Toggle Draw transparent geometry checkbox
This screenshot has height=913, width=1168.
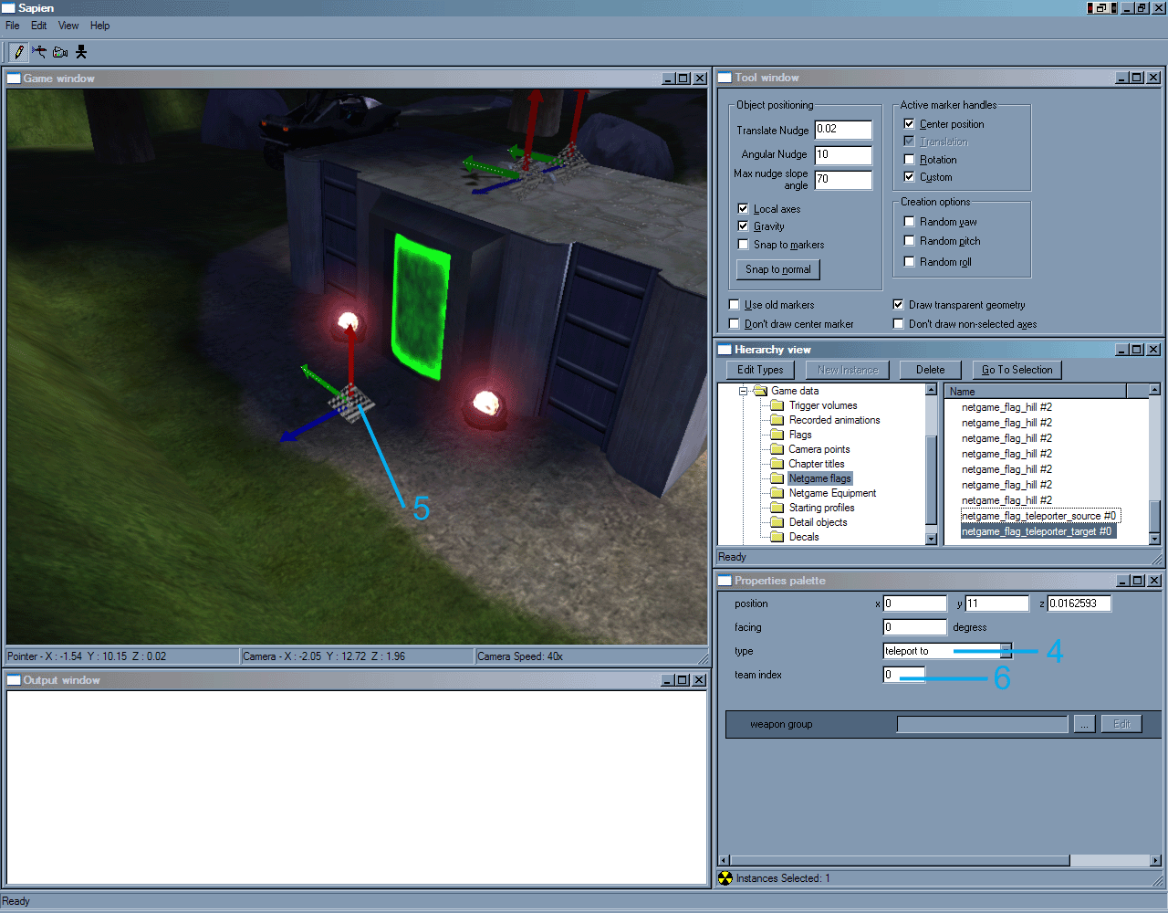(x=898, y=305)
